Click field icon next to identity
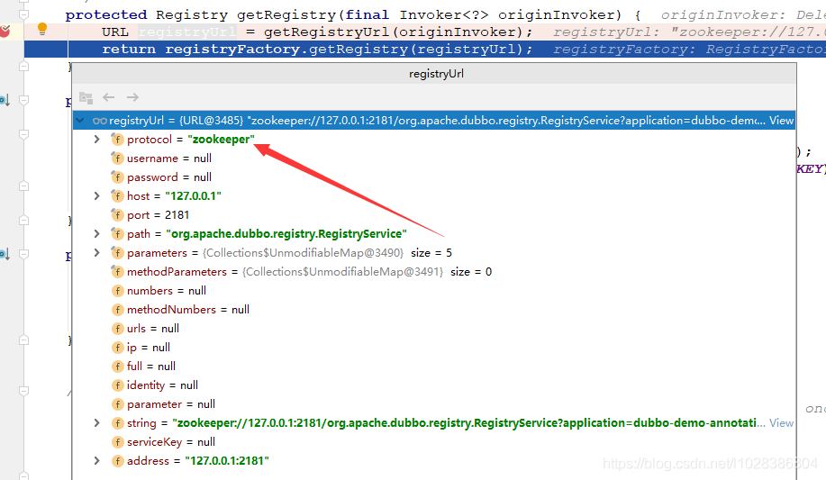 pos(117,385)
